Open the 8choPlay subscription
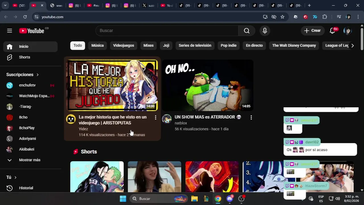This screenshot has width=364, height=205. (x=30, y=128)
